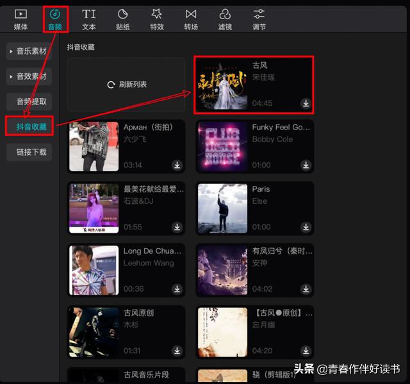Download the Long De Chua track
410x384 pixels.
click(x=177, y=289)
